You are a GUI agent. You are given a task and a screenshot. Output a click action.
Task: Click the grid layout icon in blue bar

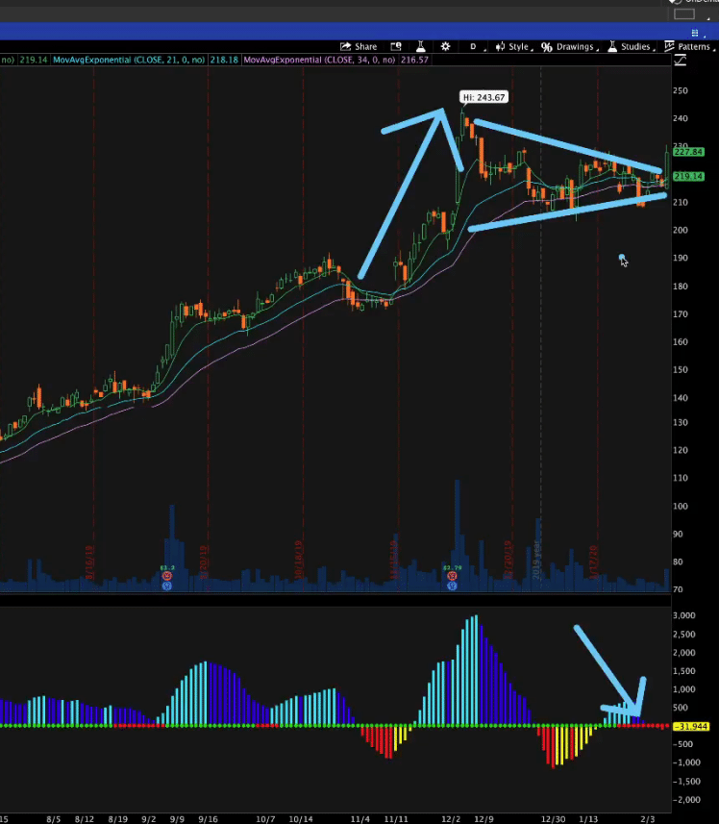(x=695, y=33)
